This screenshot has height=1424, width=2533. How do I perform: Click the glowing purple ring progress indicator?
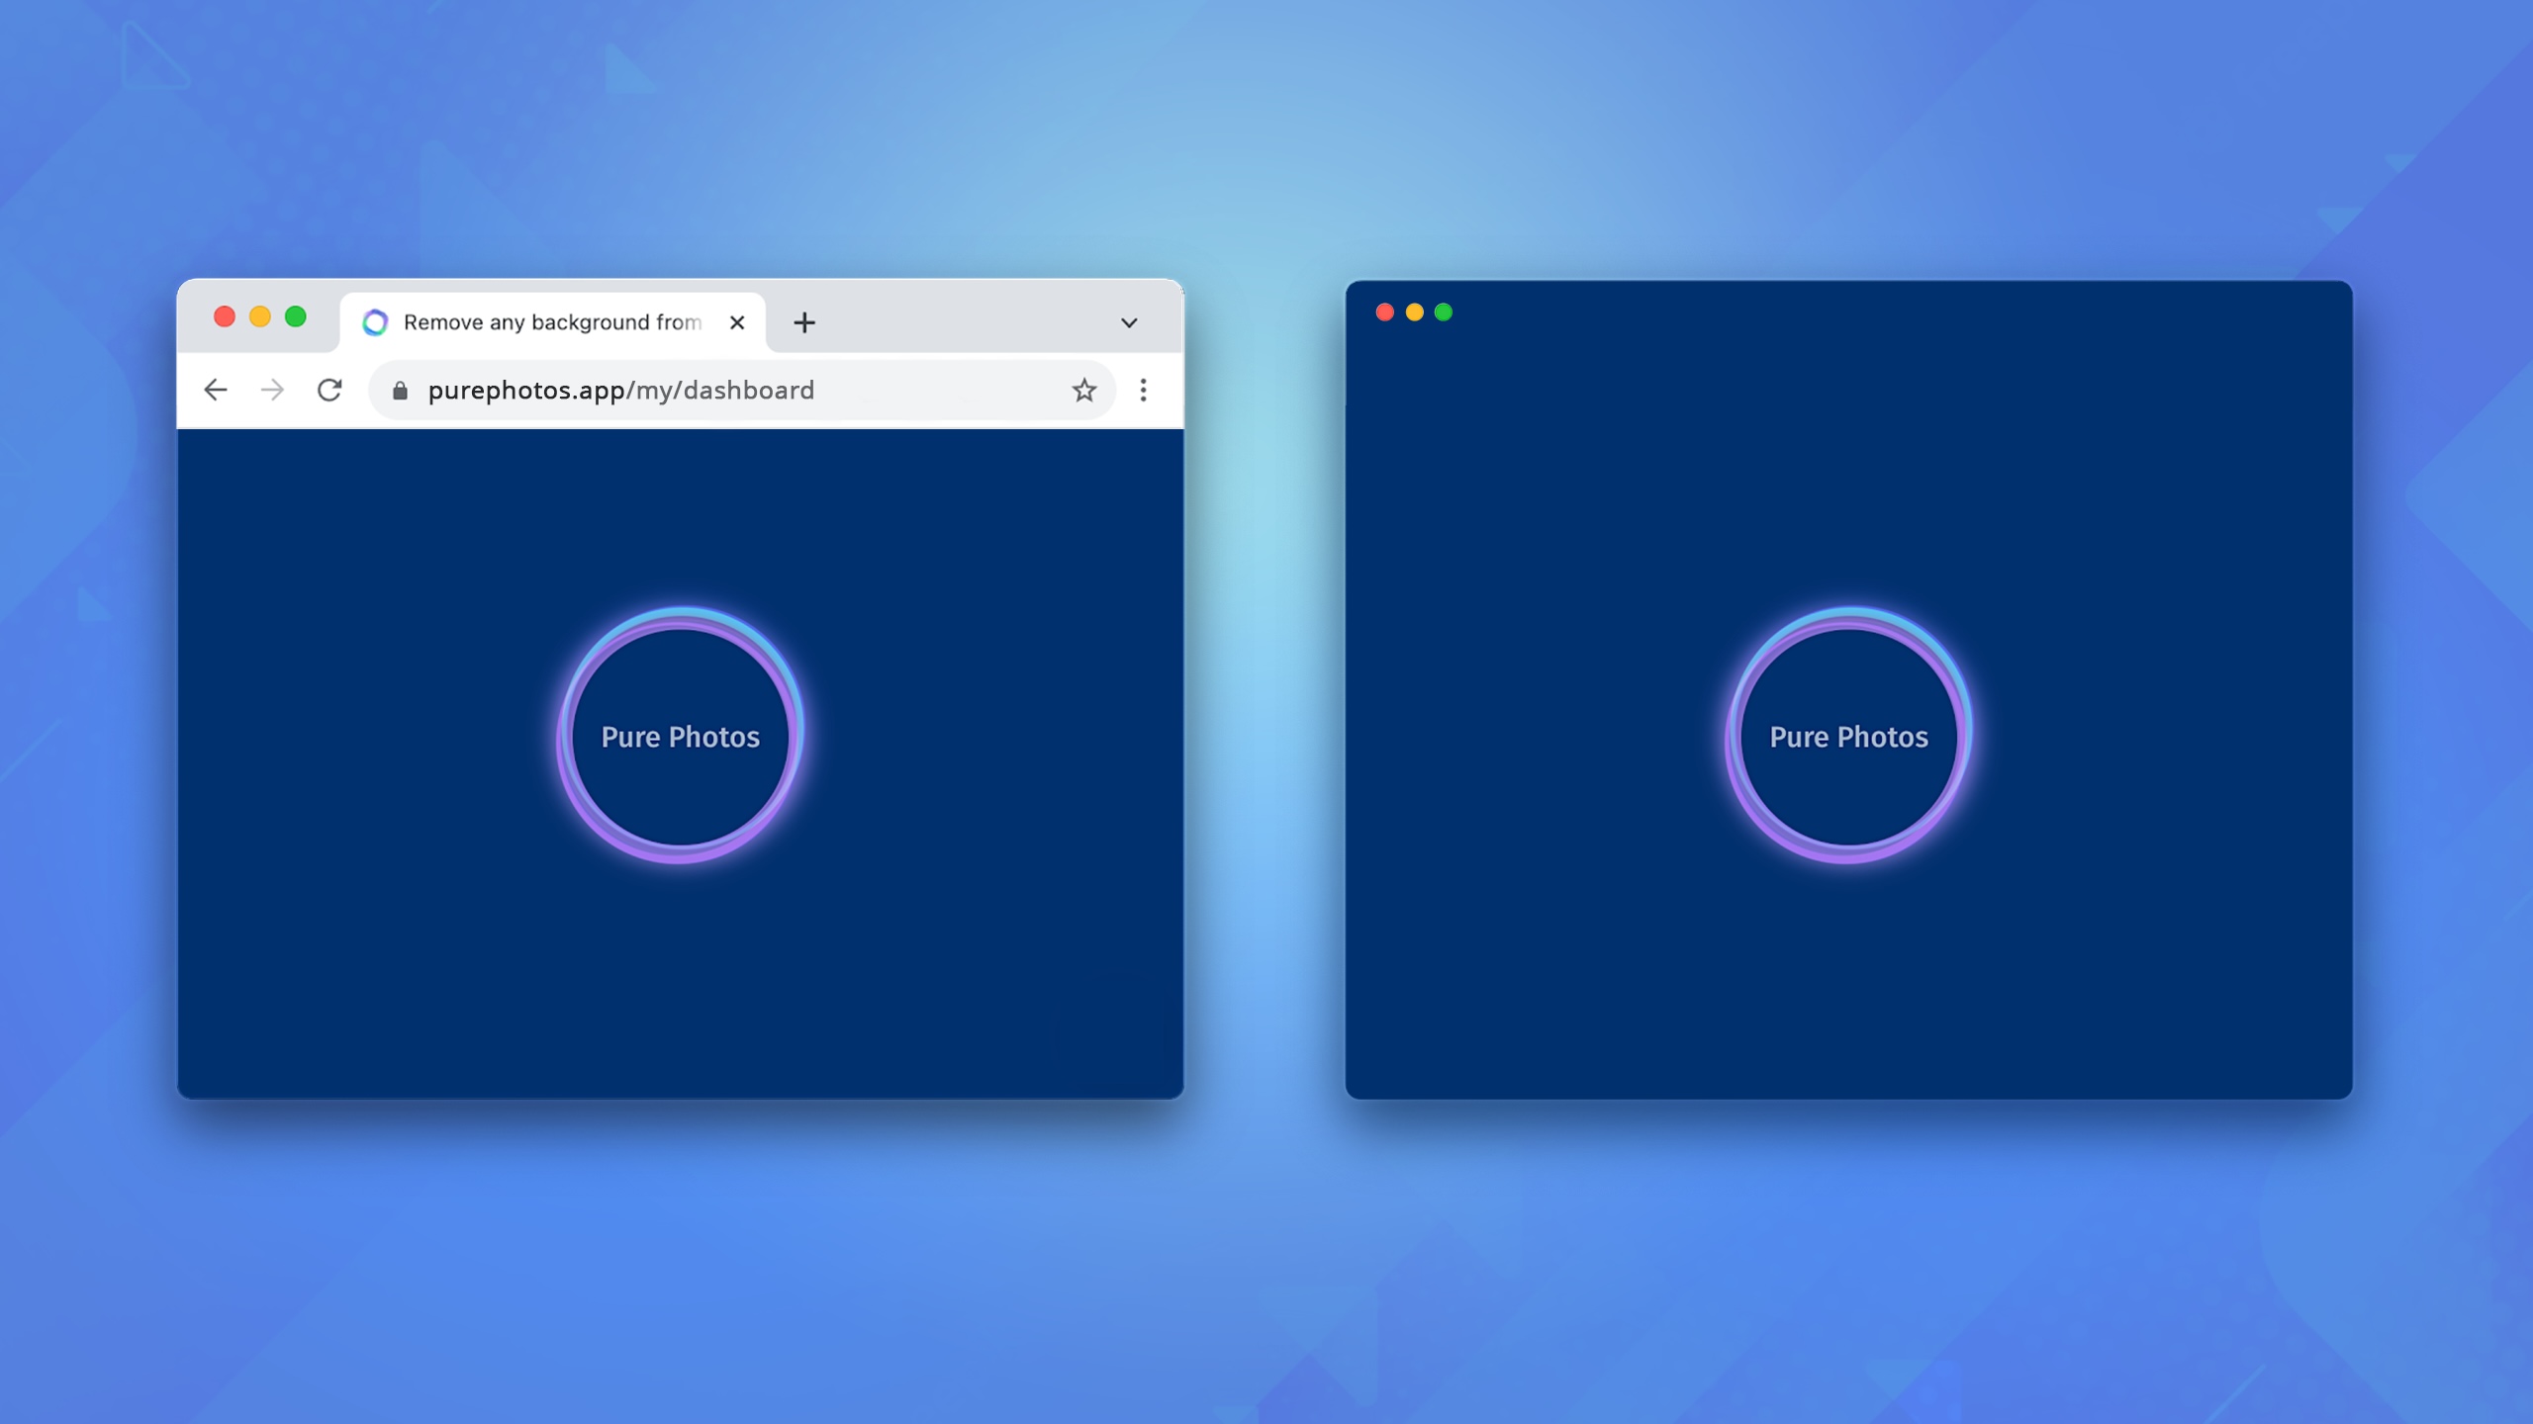click(680, 736)
